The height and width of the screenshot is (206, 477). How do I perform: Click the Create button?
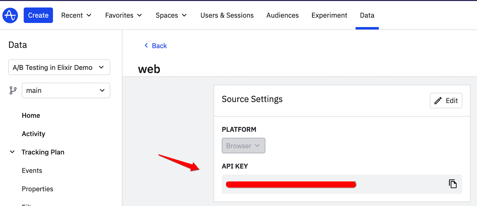click(x=38, y=15)
